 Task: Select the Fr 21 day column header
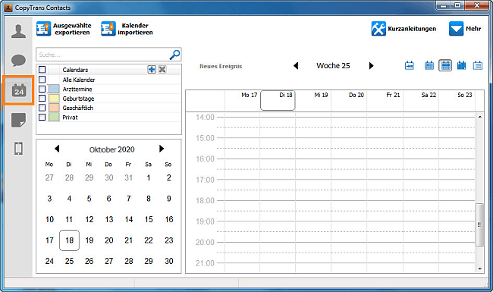pos(385,100)
